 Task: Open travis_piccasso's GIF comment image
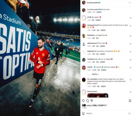98,95
